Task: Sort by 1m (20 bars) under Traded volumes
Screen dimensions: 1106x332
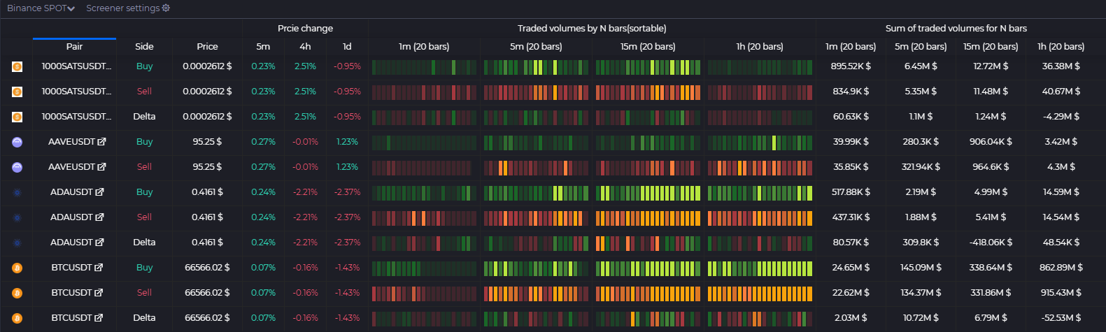Action: [x=424, y=47]
